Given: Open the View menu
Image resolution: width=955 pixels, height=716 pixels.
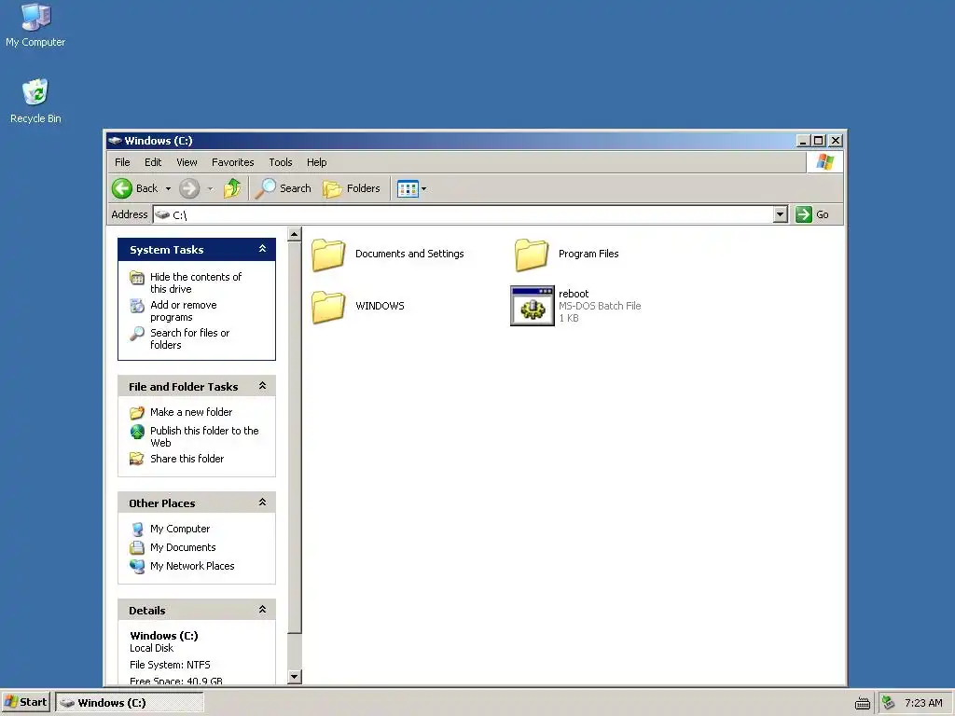Looking at the screenshot, I should [x=187, y=162].
